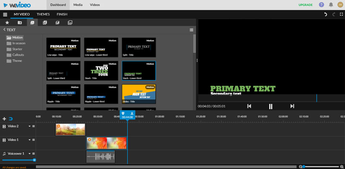Open Video 2 track options menu
The height and width of the screenshot is (169, 345).
[34, 126]
